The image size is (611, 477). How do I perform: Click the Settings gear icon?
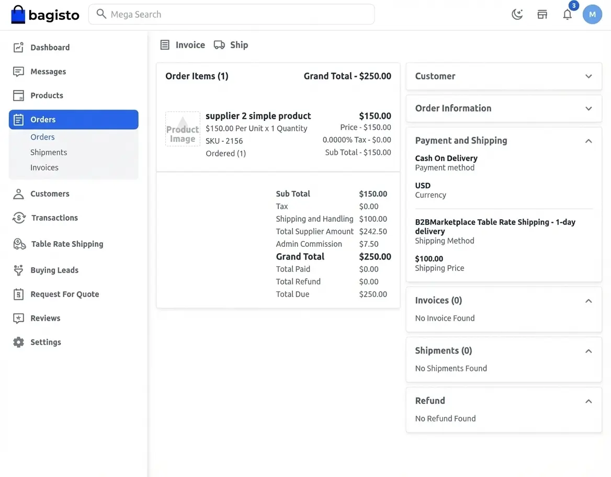pos(18,343)
